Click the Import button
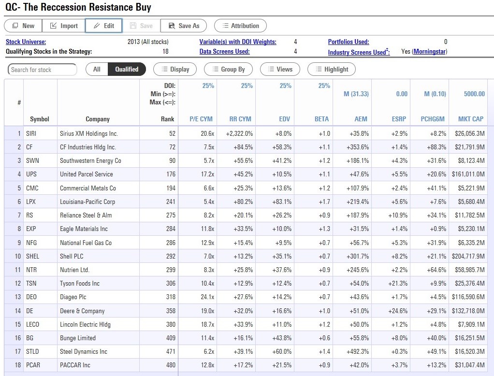 pyautogui.click(x=64, y=26)
